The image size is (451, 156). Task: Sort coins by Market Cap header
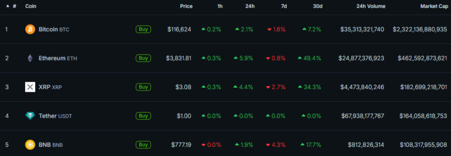[x=434, y=6]
